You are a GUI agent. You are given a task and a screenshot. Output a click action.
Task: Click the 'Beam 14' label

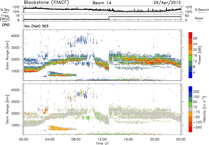coord(102,3)
